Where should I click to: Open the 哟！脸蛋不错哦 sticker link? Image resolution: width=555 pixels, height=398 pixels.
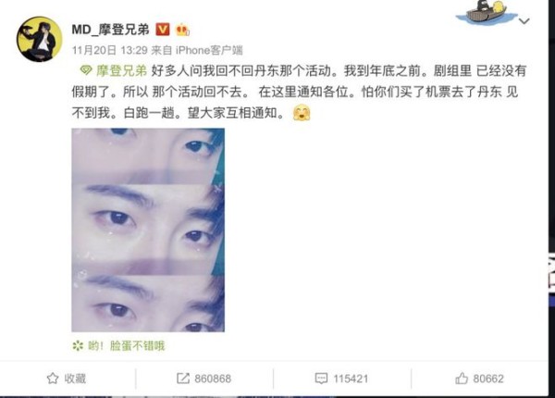pyautogui.click(x=127, y=345)
